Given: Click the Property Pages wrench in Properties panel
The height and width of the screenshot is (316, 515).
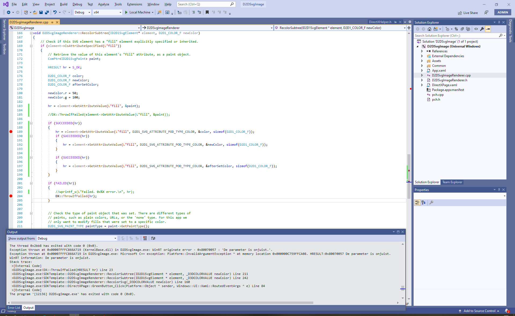Looking at the screenshot, I should [431, 203].
